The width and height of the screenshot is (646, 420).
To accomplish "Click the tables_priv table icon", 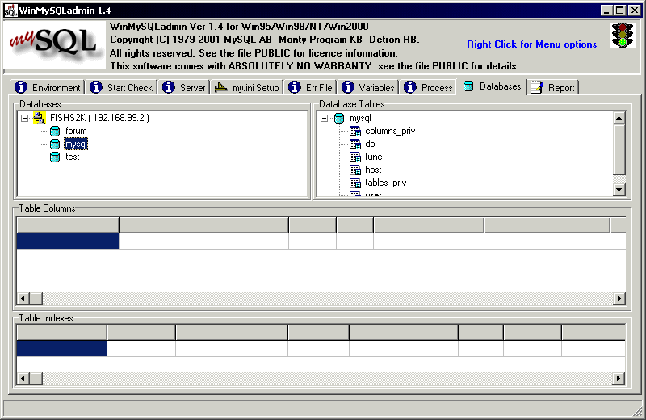I will (x=355, y=183).
